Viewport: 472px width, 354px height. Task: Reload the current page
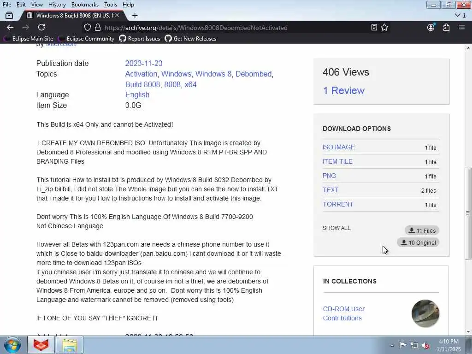coord(41,27)
